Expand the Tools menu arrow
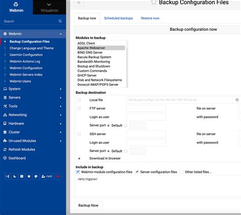The height and width of the screenshot is (215, 241). [61, 106]
